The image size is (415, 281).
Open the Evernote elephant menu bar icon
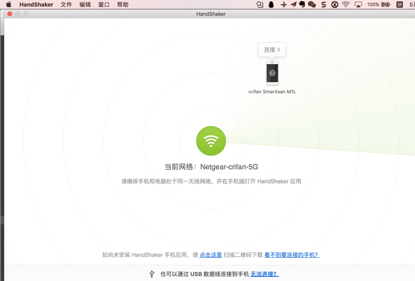pos(302,5)
